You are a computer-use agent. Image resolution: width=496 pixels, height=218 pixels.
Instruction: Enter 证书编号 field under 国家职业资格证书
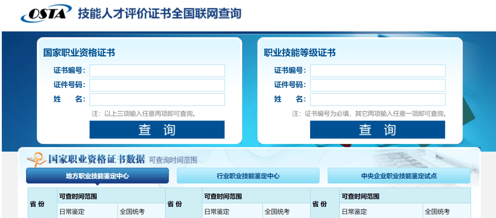tap(157, 71)
